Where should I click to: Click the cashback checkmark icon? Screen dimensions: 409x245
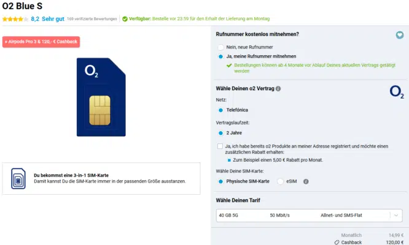click(x=336, y=242)
